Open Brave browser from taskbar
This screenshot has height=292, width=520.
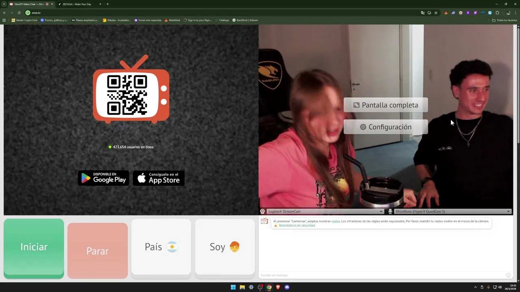coord(278,287)
